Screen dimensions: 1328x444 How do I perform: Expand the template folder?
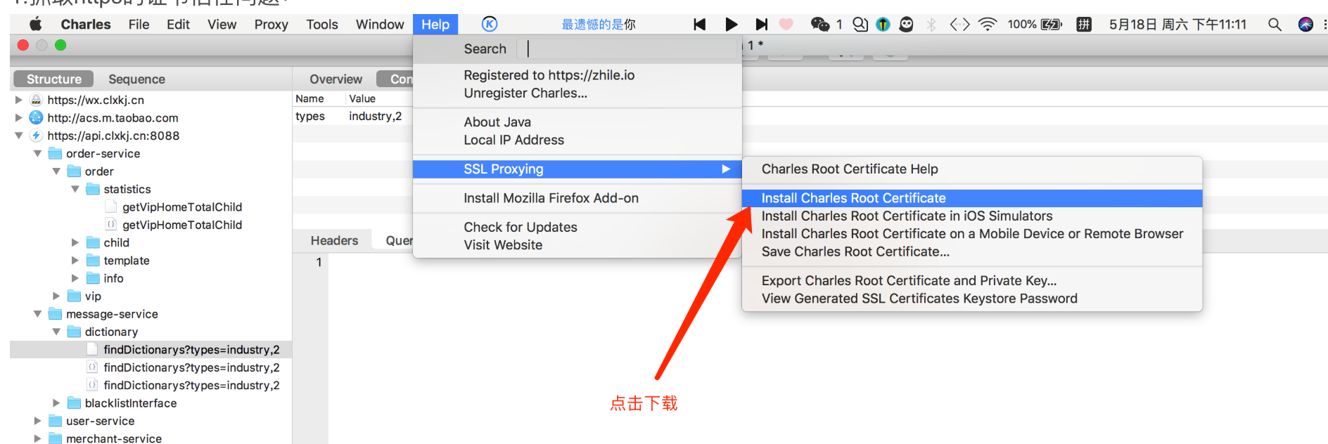coord(75,261)
